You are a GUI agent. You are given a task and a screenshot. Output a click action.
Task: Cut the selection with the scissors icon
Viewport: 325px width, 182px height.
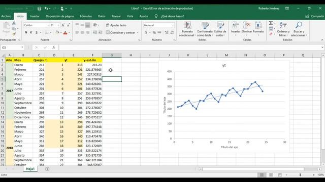tap(14, 23)
